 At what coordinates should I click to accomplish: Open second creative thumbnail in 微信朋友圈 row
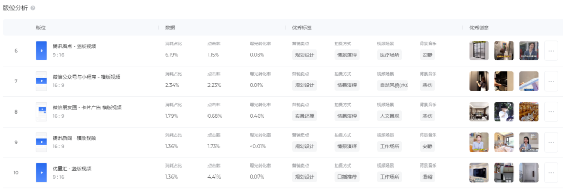click(504, 111)
